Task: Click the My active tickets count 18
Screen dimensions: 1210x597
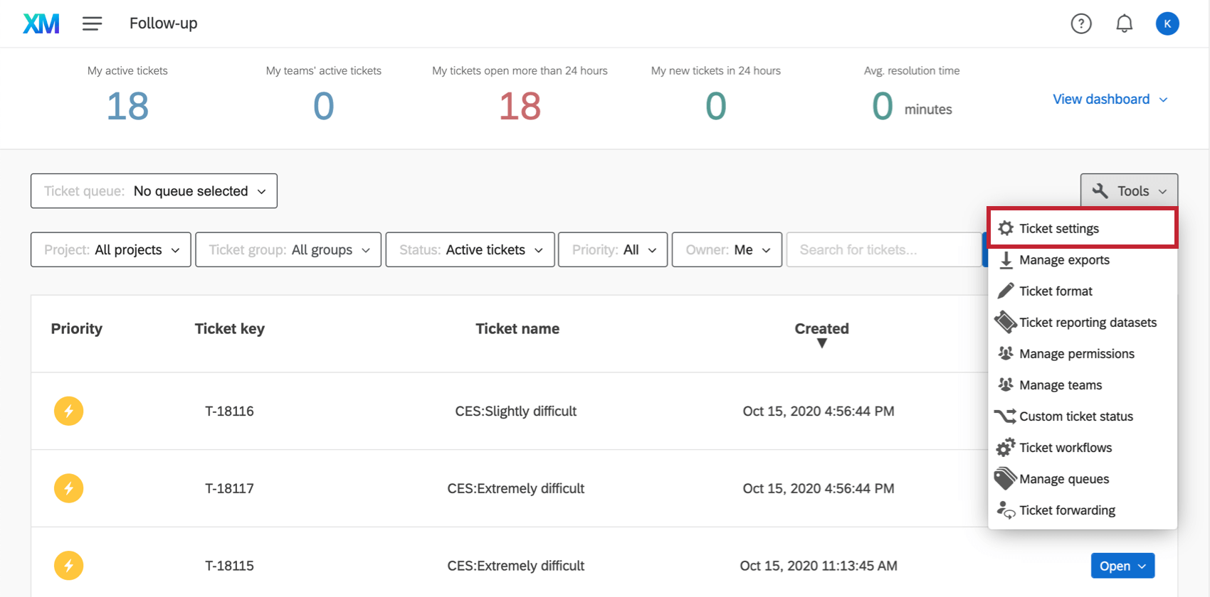Action: (x=127, y=107)
